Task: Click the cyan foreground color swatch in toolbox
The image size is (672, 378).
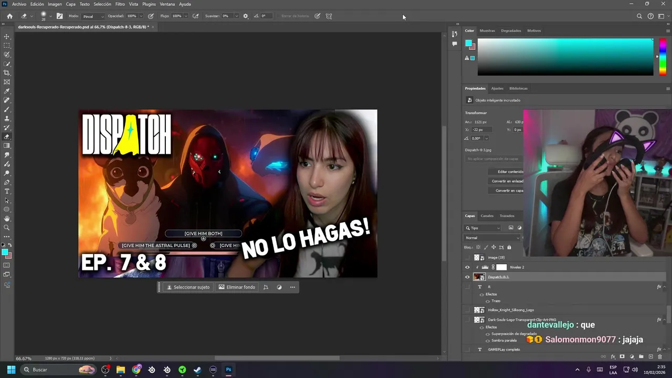Action: [x=5, y=253]
